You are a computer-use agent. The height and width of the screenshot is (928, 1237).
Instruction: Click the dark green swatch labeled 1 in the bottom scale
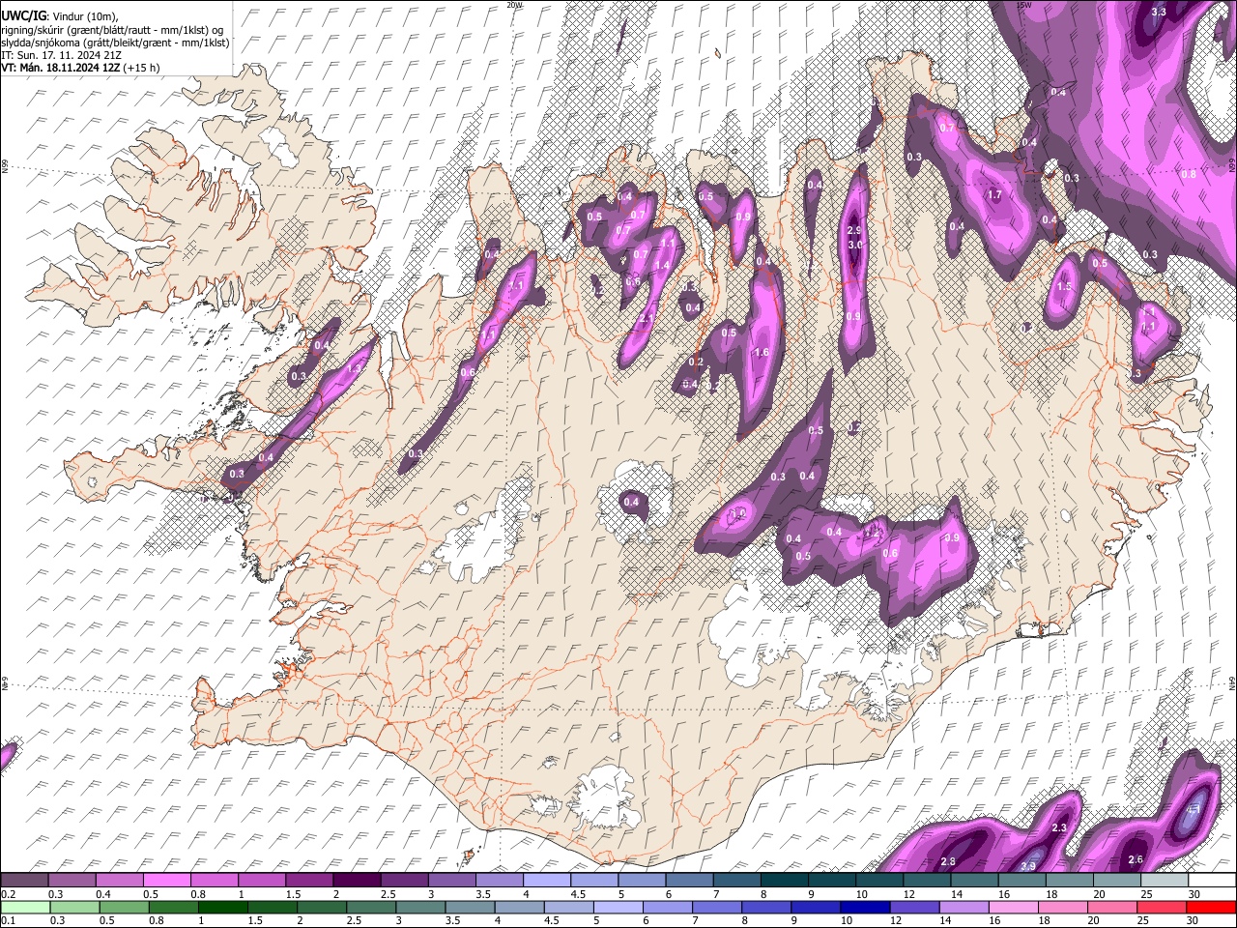(223, 907)
